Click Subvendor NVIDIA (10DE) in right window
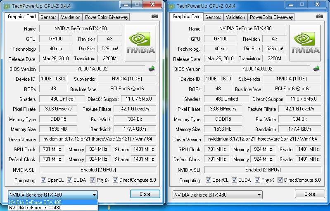Viewport: 330px width, 211px height. 292,79
